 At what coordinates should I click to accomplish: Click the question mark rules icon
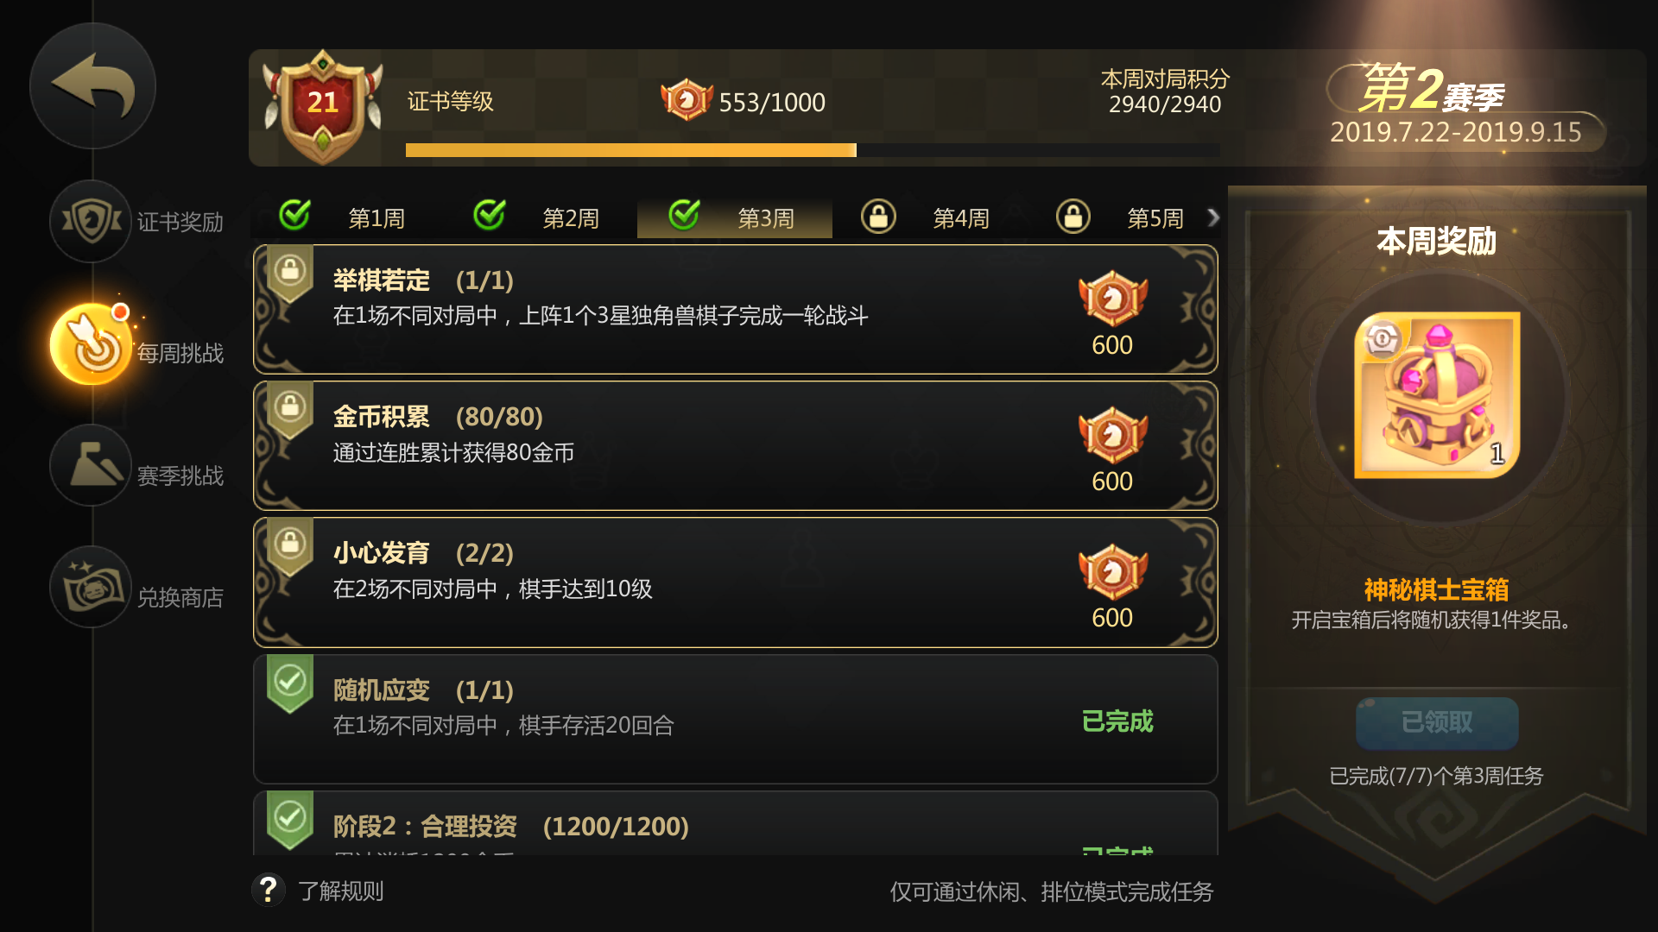click(x=269, y=890)
